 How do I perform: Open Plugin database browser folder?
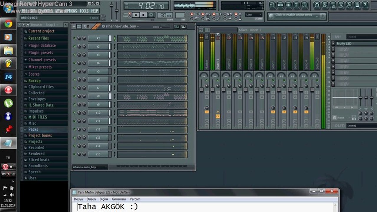click(x=42, y=45)
